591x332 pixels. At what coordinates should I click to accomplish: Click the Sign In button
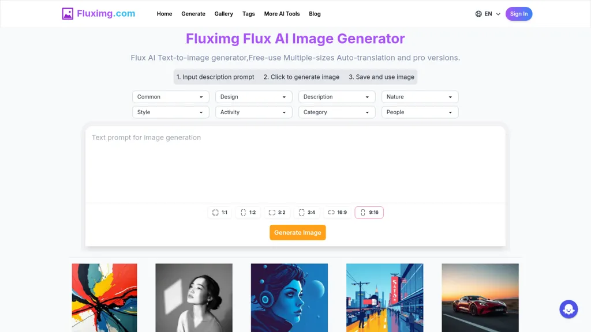pyautogui.click(x=519, y=14)
